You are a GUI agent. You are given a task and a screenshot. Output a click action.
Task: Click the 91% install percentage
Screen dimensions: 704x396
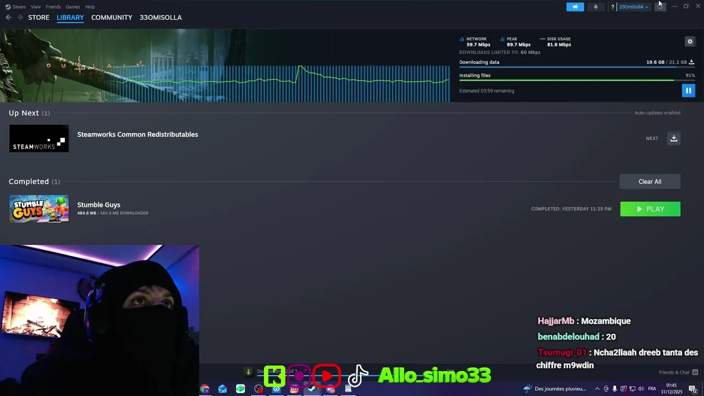(x=690, y=75)
